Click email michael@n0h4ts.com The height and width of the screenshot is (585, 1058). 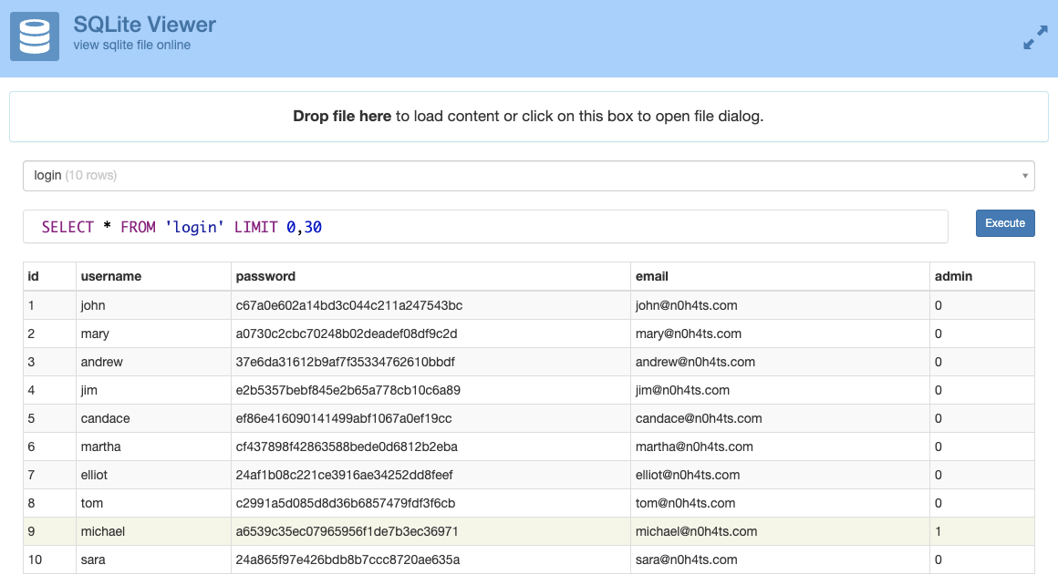pos(696,532)
